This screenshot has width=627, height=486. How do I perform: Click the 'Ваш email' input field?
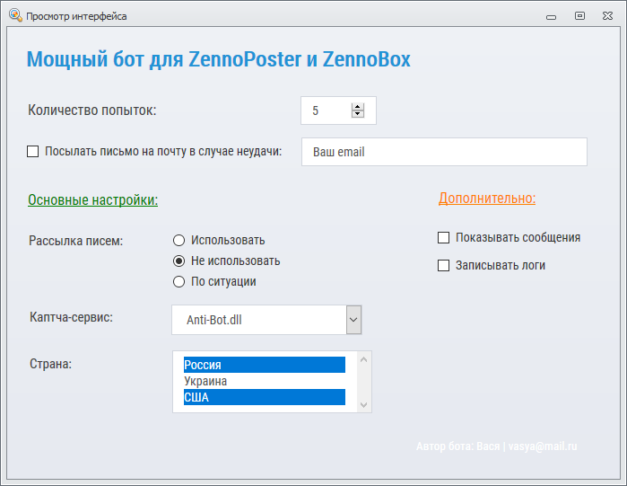point(444,152)
